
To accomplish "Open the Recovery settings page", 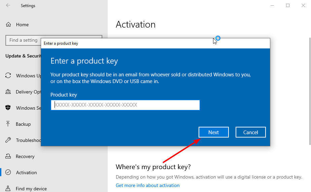I will tap(25, 156).
